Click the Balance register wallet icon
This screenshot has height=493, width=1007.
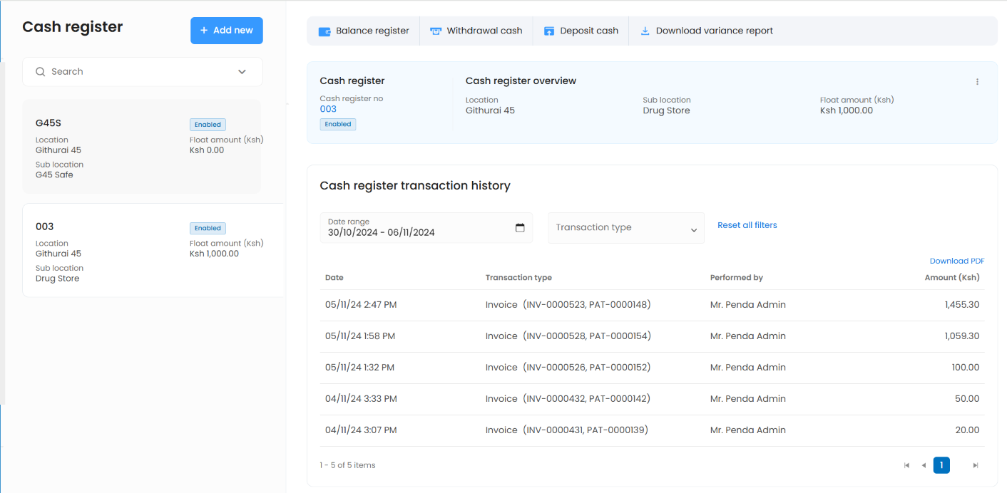click(x=324, y=31)
